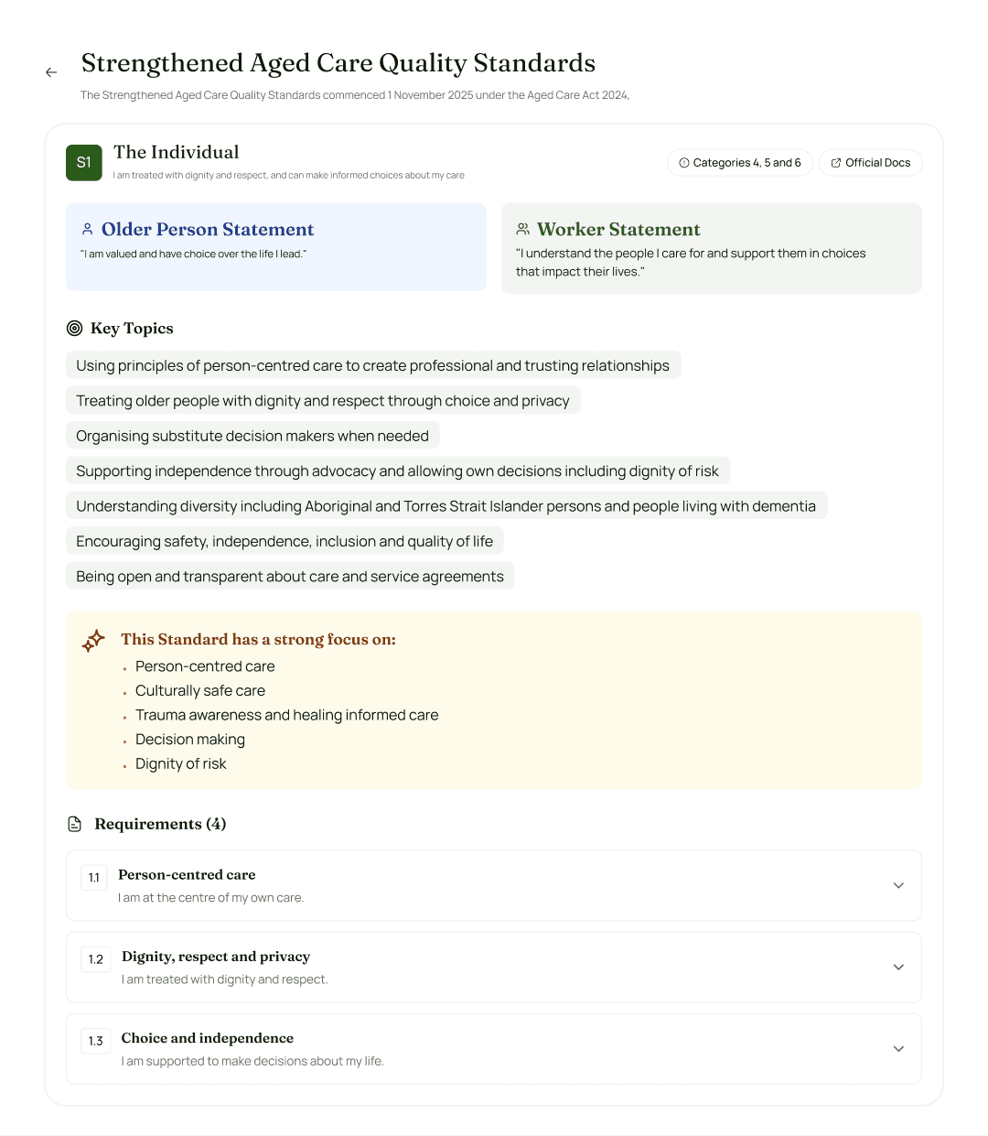This screenshot has width=988, height=1136.
Task: Click the care and service agreements topic tag
Action: [290, 576]
